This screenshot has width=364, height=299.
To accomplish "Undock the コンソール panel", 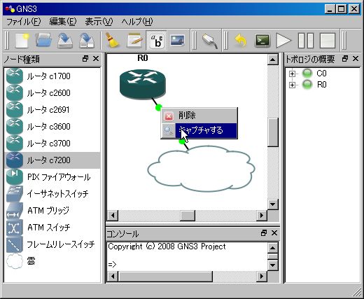I will coord(264,233).
